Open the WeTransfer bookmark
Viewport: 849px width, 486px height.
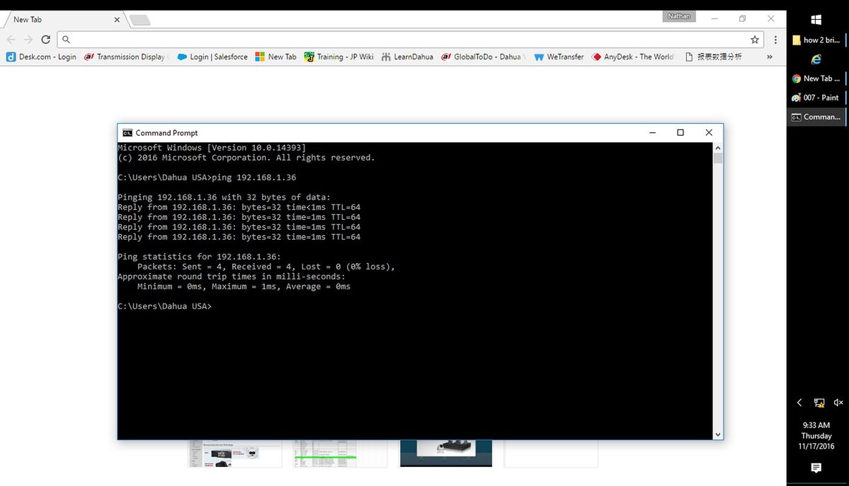pyautogui.click(x=559, y=57)
